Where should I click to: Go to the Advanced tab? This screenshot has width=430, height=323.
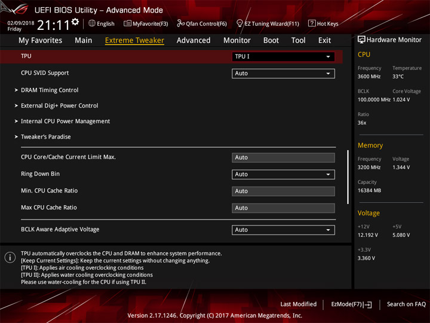[x=193, y=41]
